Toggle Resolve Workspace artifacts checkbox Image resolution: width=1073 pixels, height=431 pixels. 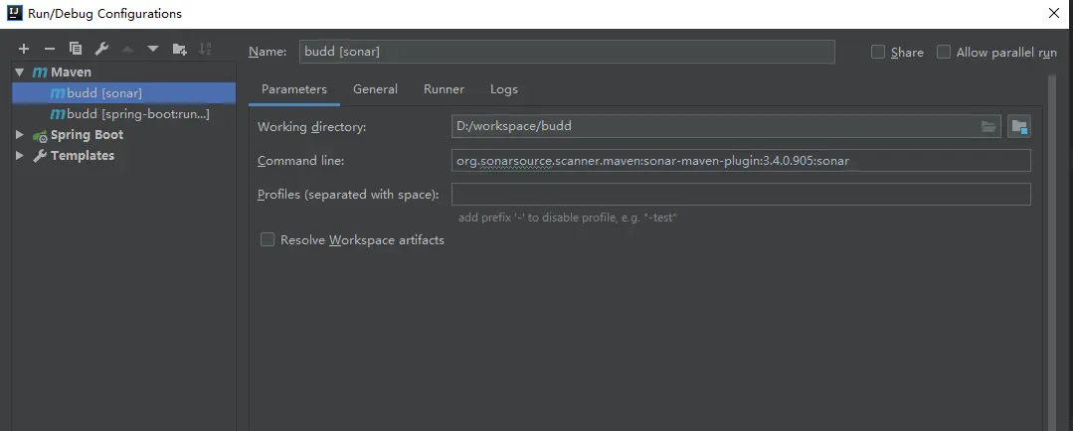(x=267, y=239)
